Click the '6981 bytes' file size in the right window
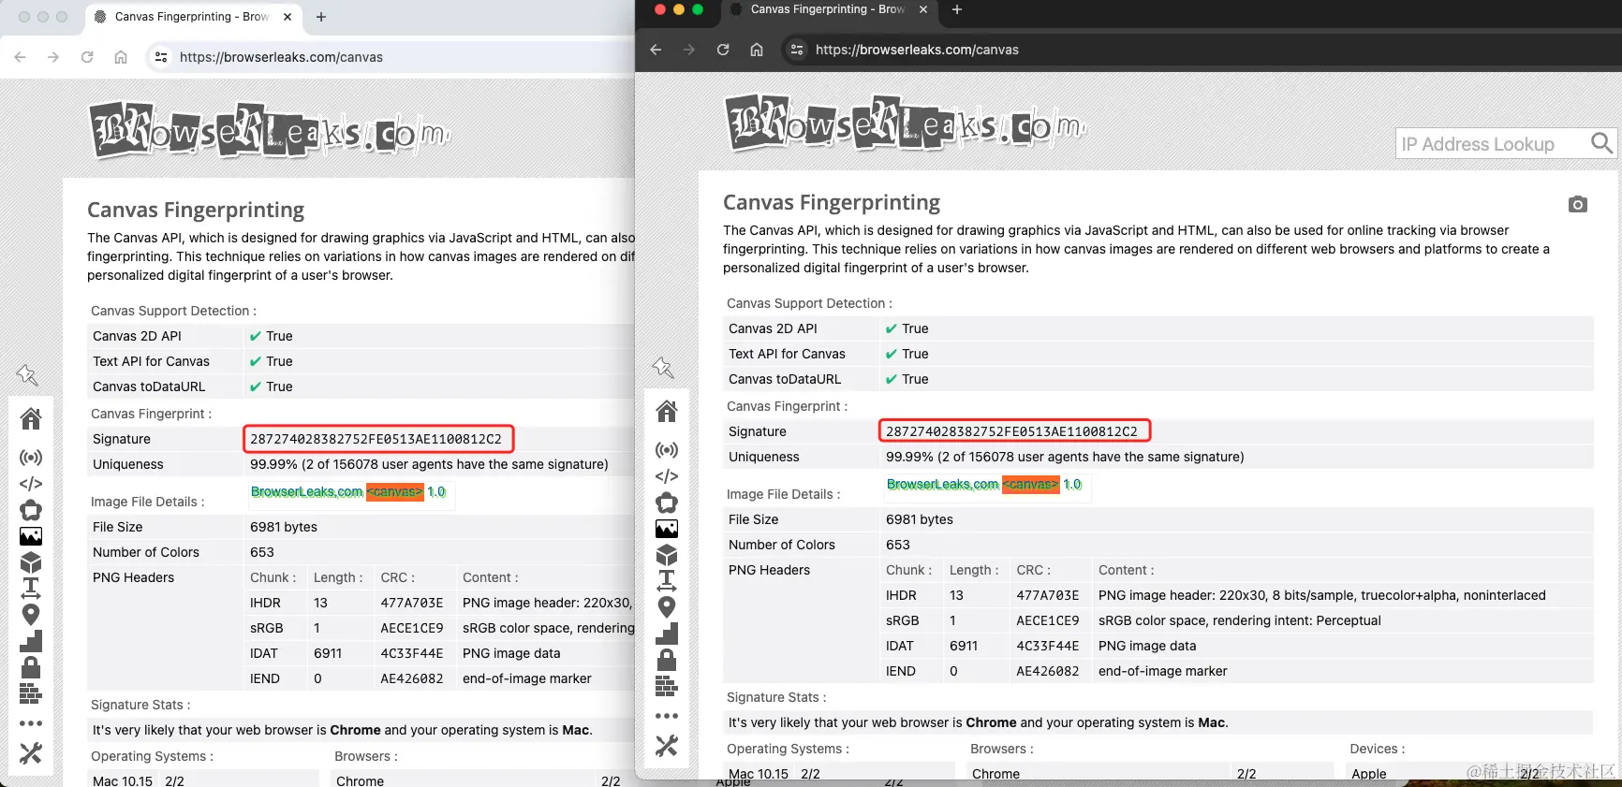This screenshot has height=787, width=1622. pyautogui.click(x=920, y=519)
